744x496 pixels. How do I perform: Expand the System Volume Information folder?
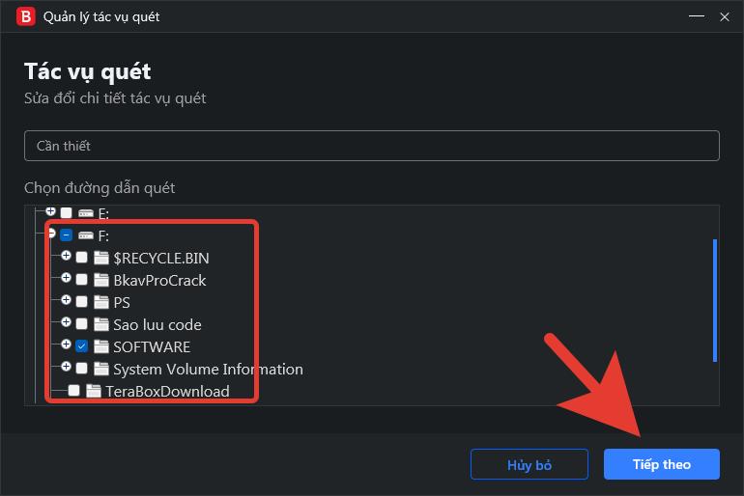coord(66,366)
